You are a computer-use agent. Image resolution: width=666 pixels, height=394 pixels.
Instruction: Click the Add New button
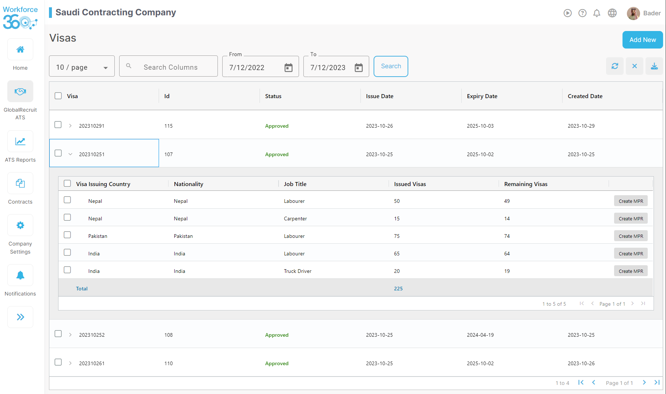coord(642,40)
